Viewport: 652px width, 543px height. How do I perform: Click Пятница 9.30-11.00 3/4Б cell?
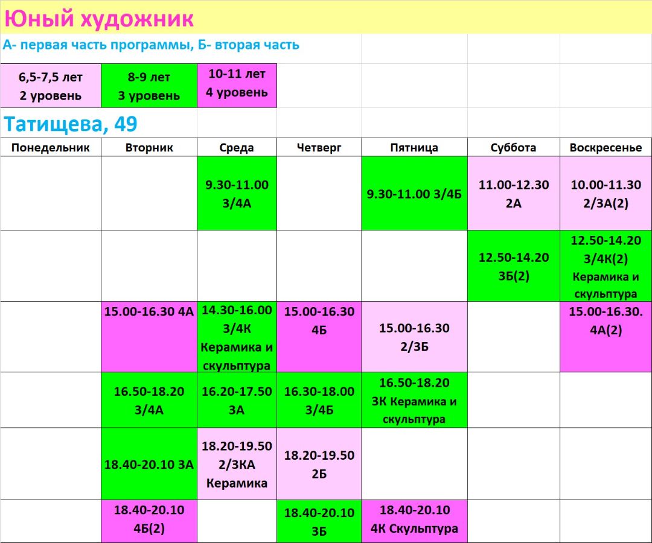414,194
